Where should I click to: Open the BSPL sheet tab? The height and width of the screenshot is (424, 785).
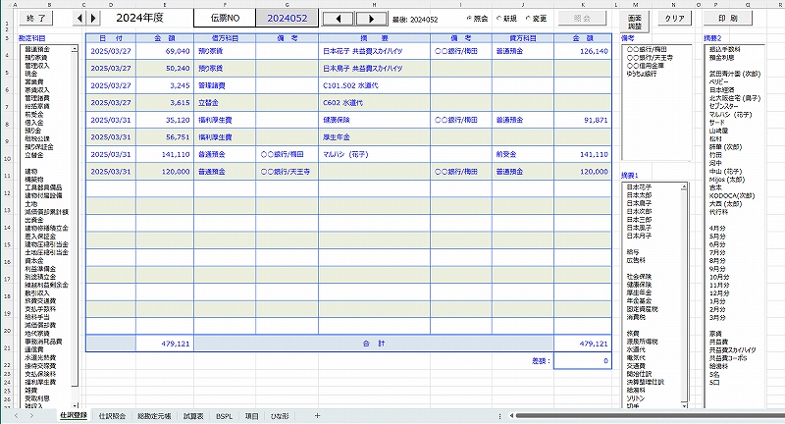(x=224, y=416)
